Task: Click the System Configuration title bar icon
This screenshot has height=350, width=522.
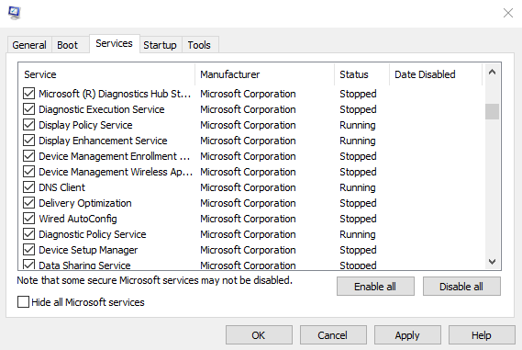Action: click(x=14, y=13)
